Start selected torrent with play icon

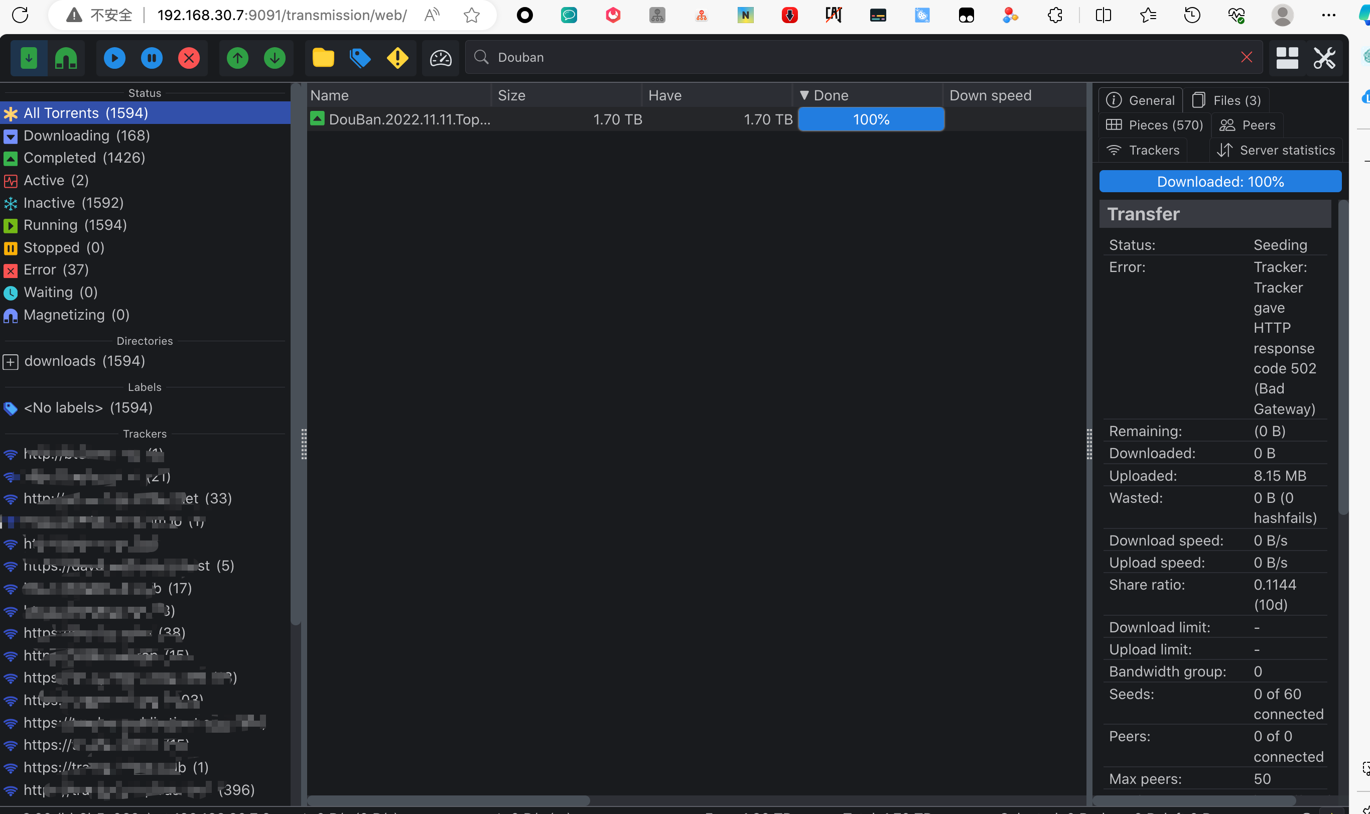click(114, 58)
